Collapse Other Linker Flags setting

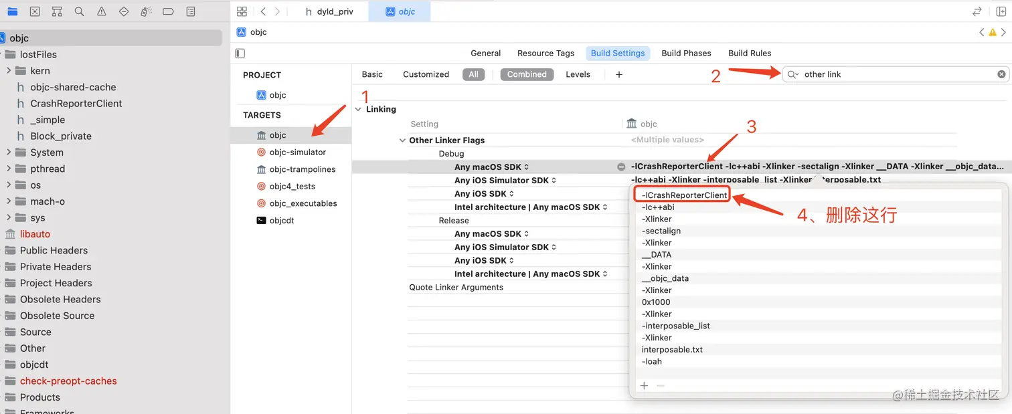click(x=402, y=140)
